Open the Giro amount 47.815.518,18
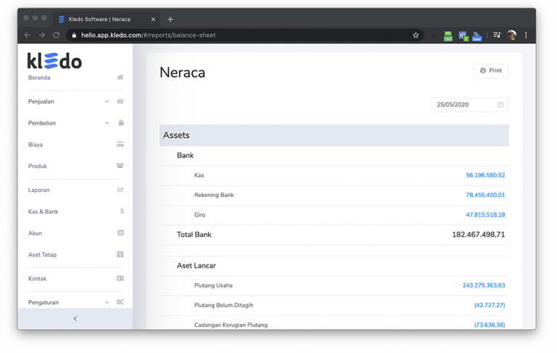Image resolution: width=557 pixels, height=353 pixels. click(x=485, y=215)
